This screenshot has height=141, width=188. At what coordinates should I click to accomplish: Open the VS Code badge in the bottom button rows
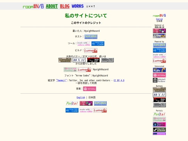coord(72,110)
